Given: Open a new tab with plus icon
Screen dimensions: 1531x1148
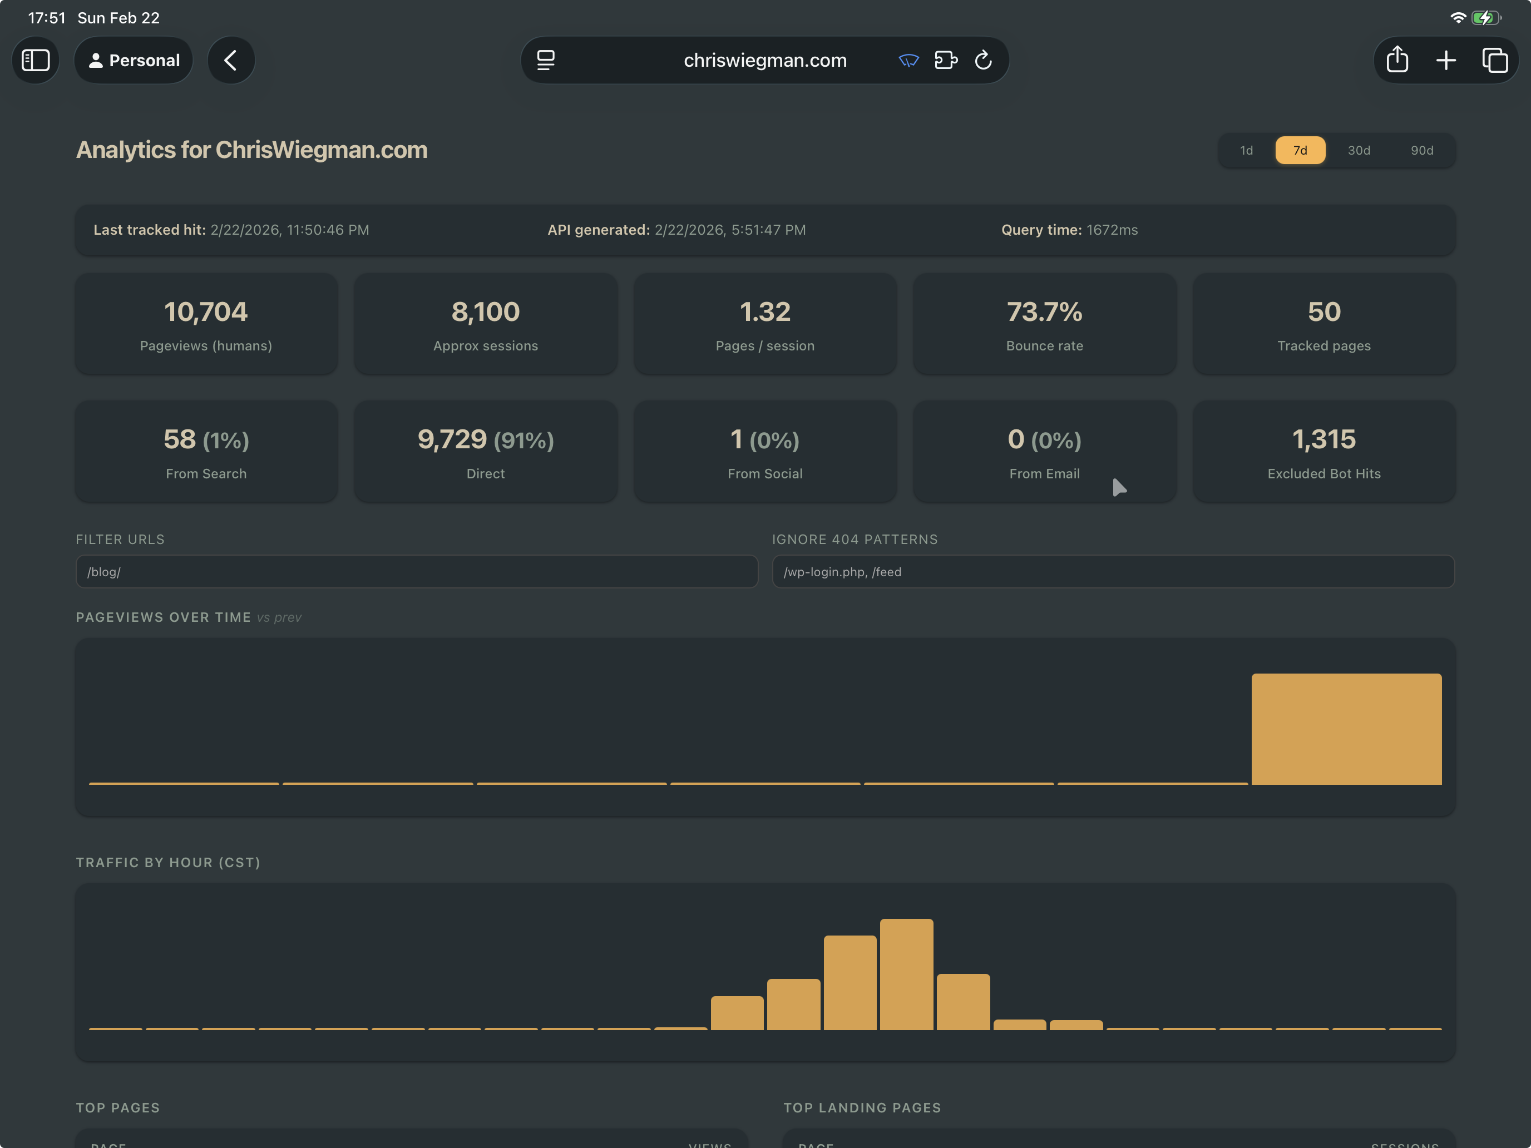Looking at the screenshot, I should click(1446, 60).
